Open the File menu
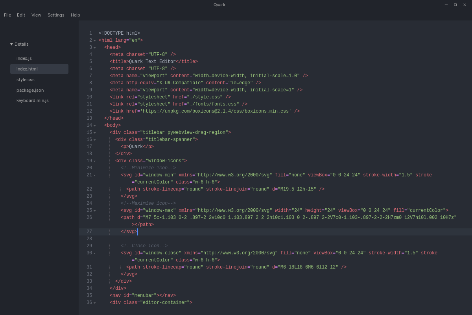Image resolution: width=472 pixels, height=315 pixels. click(x=7, y=15)
